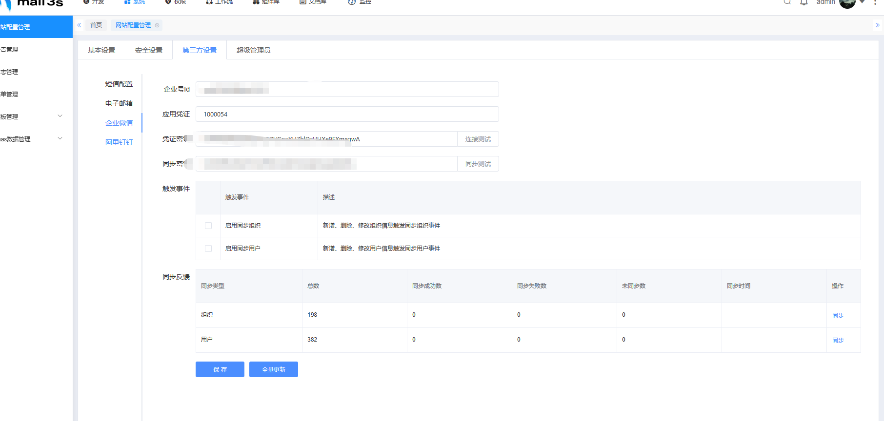This screenshot has height=421, width=884.
Task: Click text 启用同步组织 in trigger table
Action: (243, 226)
